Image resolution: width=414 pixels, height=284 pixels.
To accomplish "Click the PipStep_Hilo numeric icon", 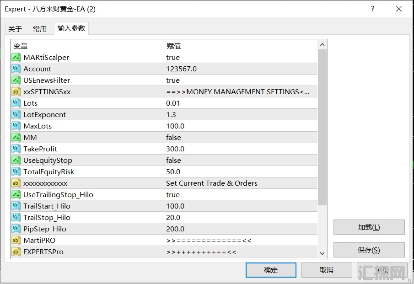I will click(x=16, y=229).
